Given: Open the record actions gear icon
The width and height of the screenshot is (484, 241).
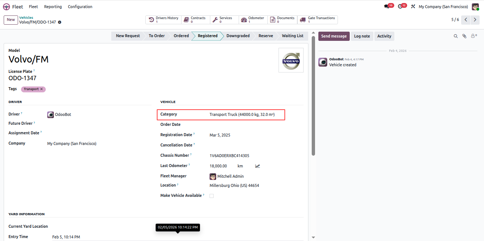Looking at the screenshot, I should [59, 22].
